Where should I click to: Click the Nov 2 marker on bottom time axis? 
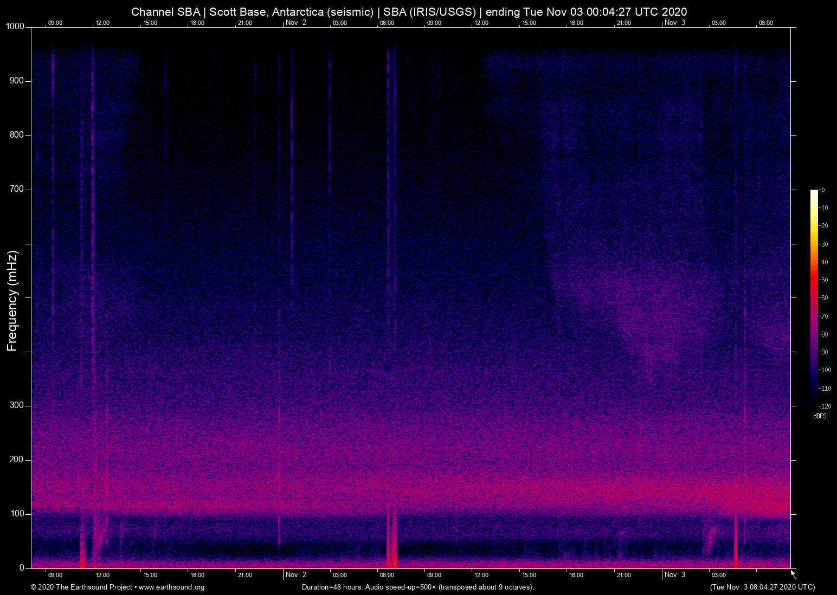295,575
